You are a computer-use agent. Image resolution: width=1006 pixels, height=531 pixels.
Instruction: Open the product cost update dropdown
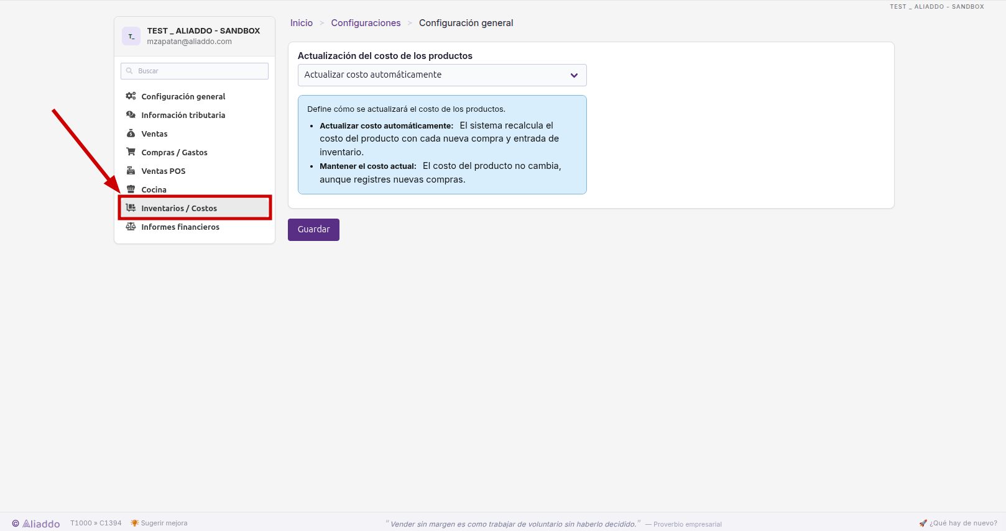(442, 75)
